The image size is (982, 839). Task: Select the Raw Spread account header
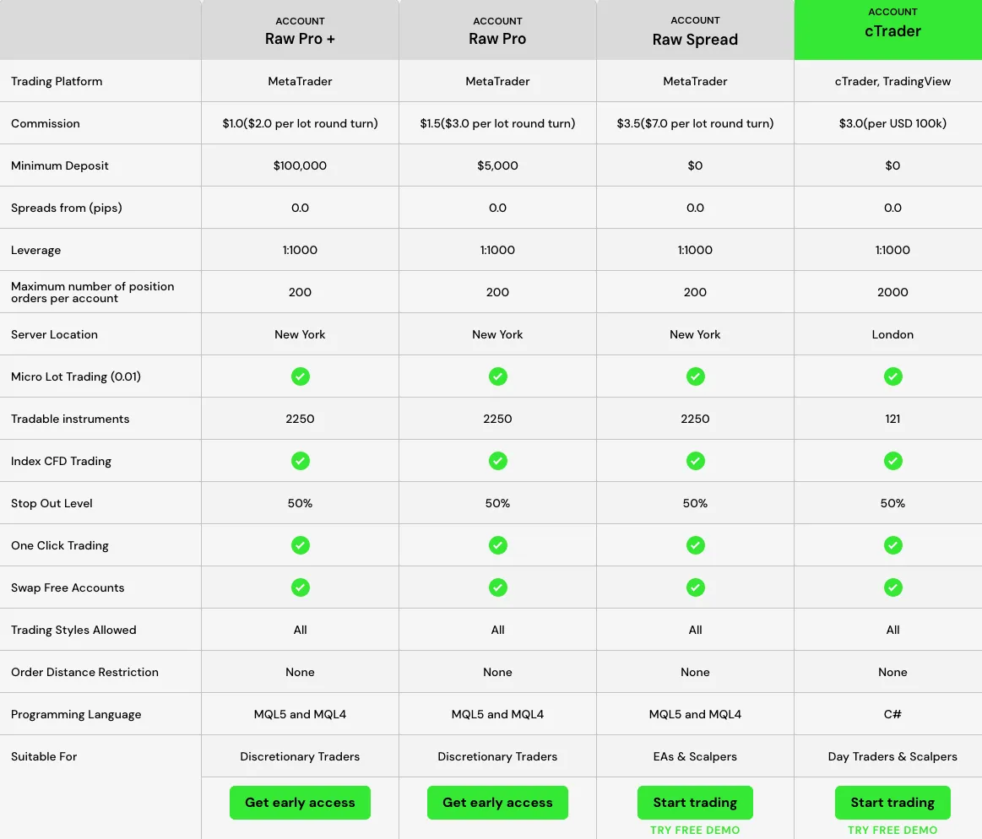point(695,30)
